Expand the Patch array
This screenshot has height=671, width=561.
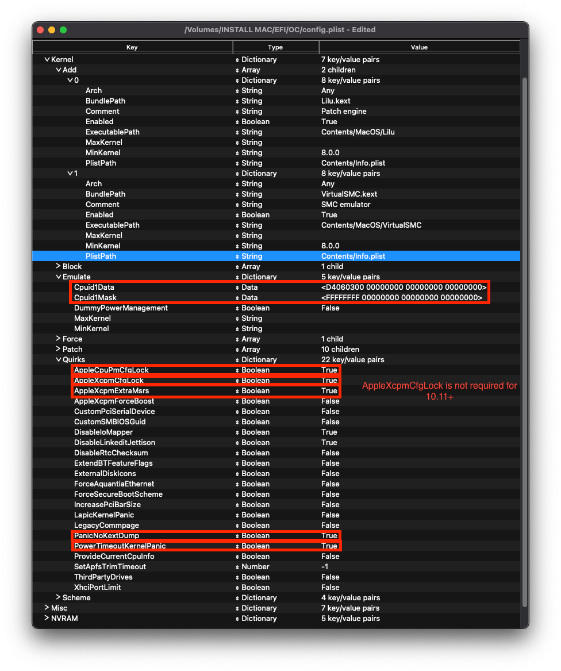pos(58,350)
